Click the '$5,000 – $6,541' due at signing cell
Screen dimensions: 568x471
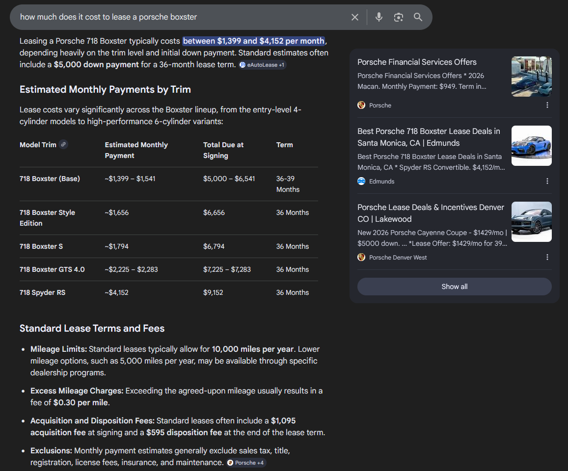[229, 179]
